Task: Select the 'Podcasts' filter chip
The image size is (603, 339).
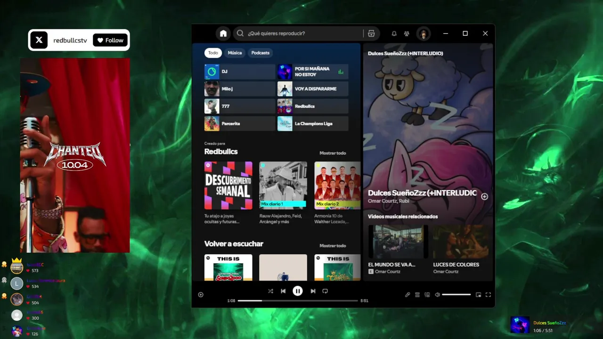Action: (260, 53)
